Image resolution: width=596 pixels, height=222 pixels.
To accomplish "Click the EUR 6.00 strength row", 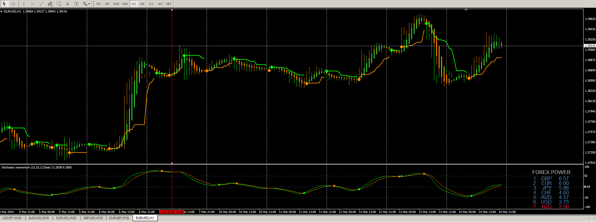I will pyautogui.click(x=551, y=183).
